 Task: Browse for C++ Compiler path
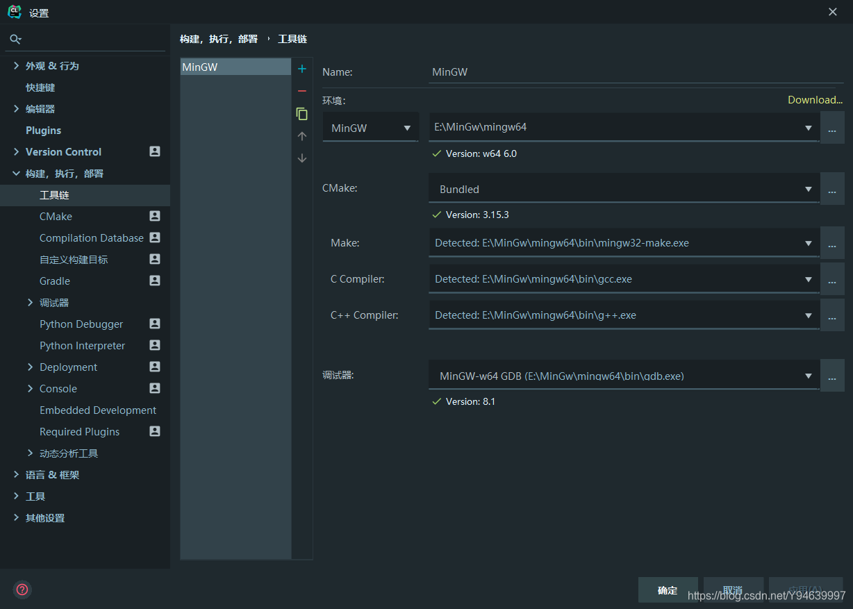[x=832, y=315]
